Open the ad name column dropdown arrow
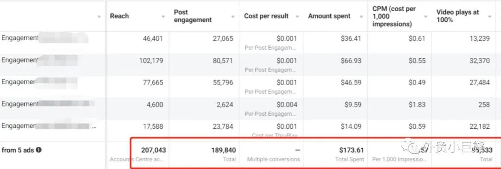Viewport: 501px width, 169px height. (x=99, y=17)
